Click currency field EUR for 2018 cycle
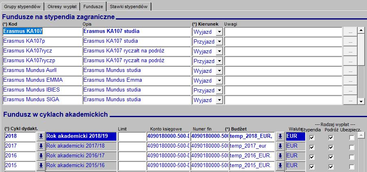 click(296, 137)
